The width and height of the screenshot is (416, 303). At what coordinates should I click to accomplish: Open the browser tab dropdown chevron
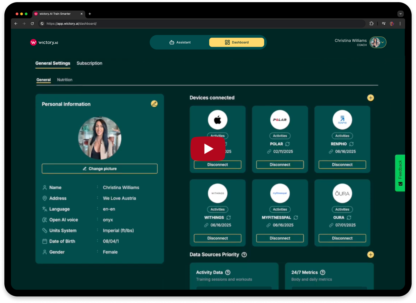400,14
